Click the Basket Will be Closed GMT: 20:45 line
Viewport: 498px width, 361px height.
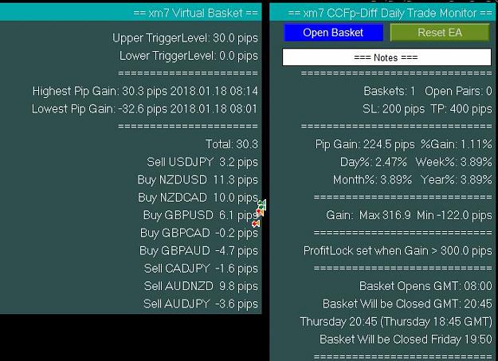(407, 304)
